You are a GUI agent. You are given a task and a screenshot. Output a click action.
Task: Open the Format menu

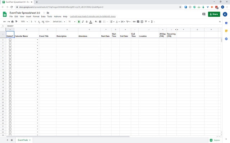point(36,16)
